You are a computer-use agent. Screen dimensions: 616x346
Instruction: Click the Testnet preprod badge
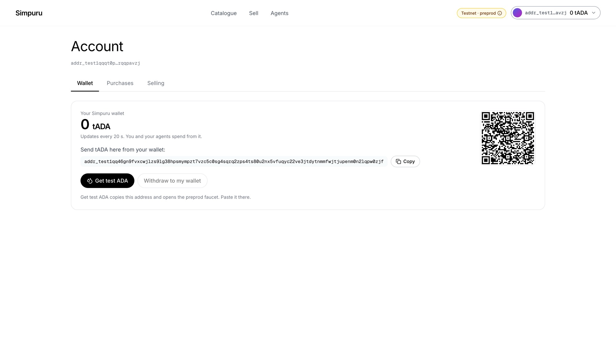[x=481, y=13]
